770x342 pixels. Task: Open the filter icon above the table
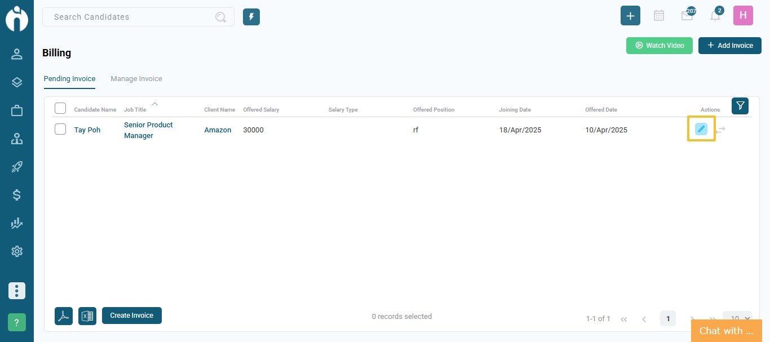click(740, 106)
